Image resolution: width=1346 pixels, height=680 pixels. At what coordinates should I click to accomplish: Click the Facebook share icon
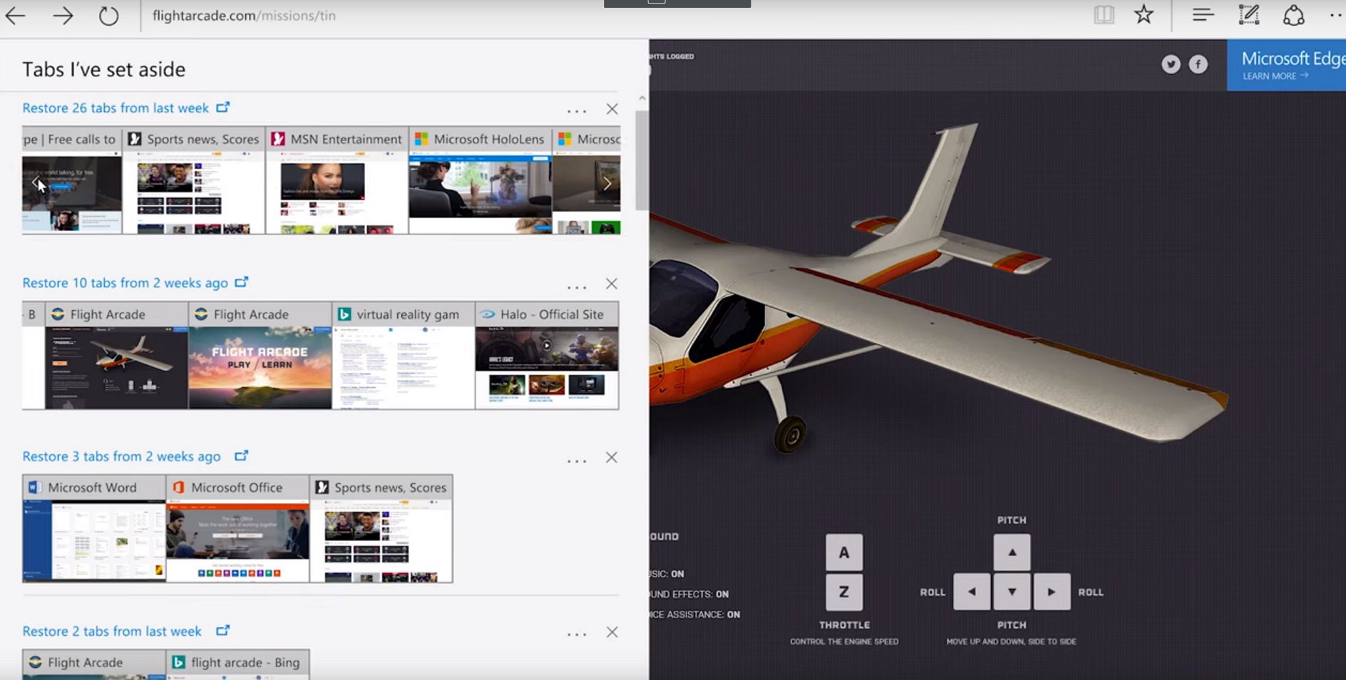(x=1198, y=64)
